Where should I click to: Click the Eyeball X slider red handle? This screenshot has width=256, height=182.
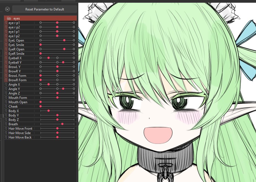pos(49,58)
